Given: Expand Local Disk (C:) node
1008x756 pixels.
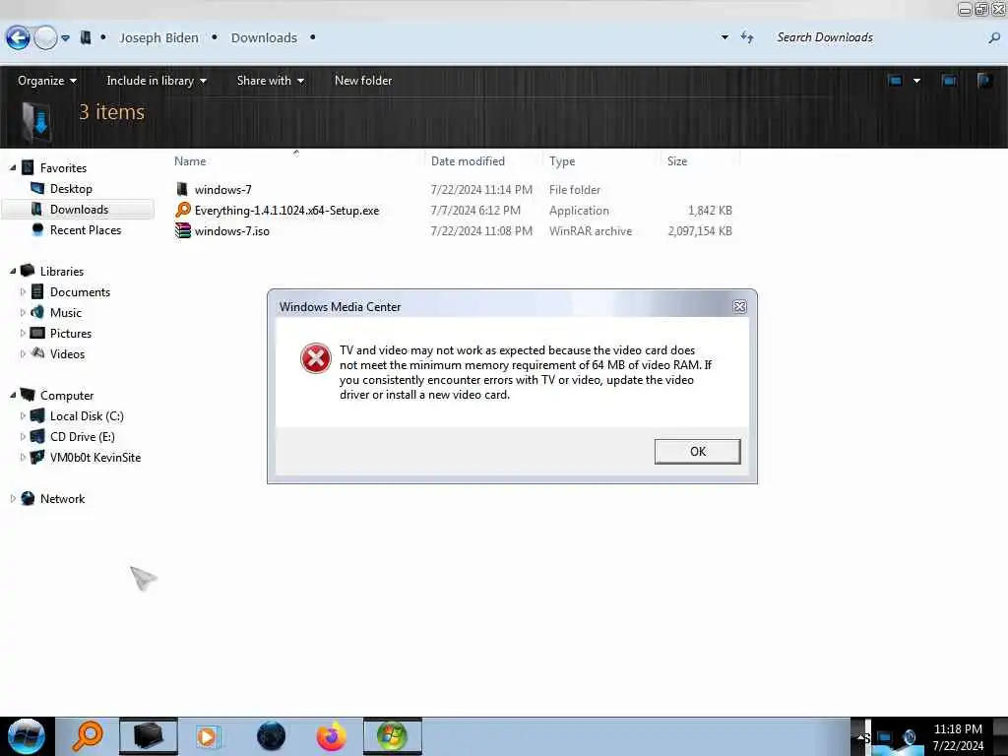Looking at the screenshot, I should tap(23, 416).
